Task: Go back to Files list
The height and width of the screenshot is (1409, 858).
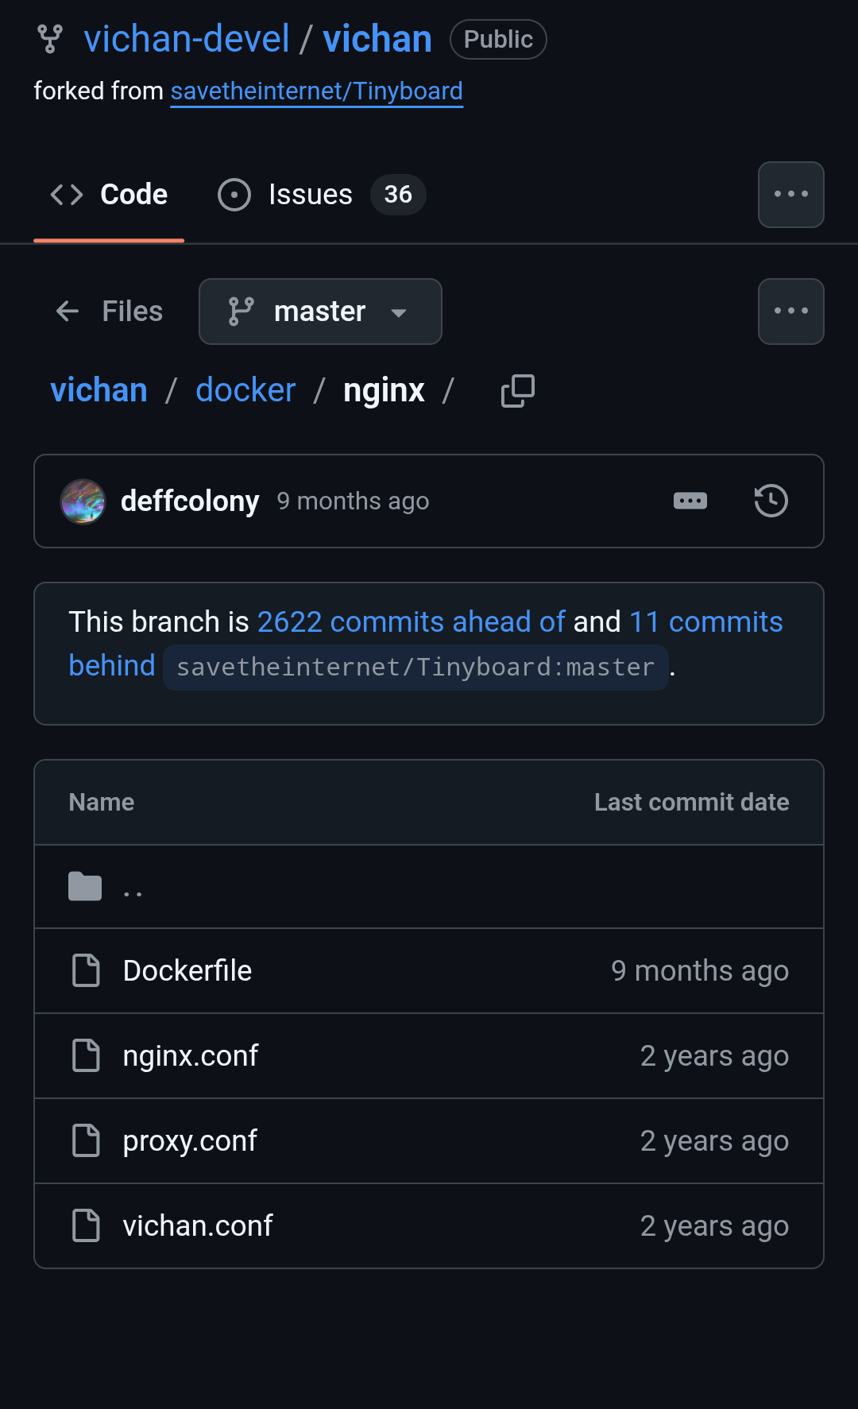Action: [110, 312]
